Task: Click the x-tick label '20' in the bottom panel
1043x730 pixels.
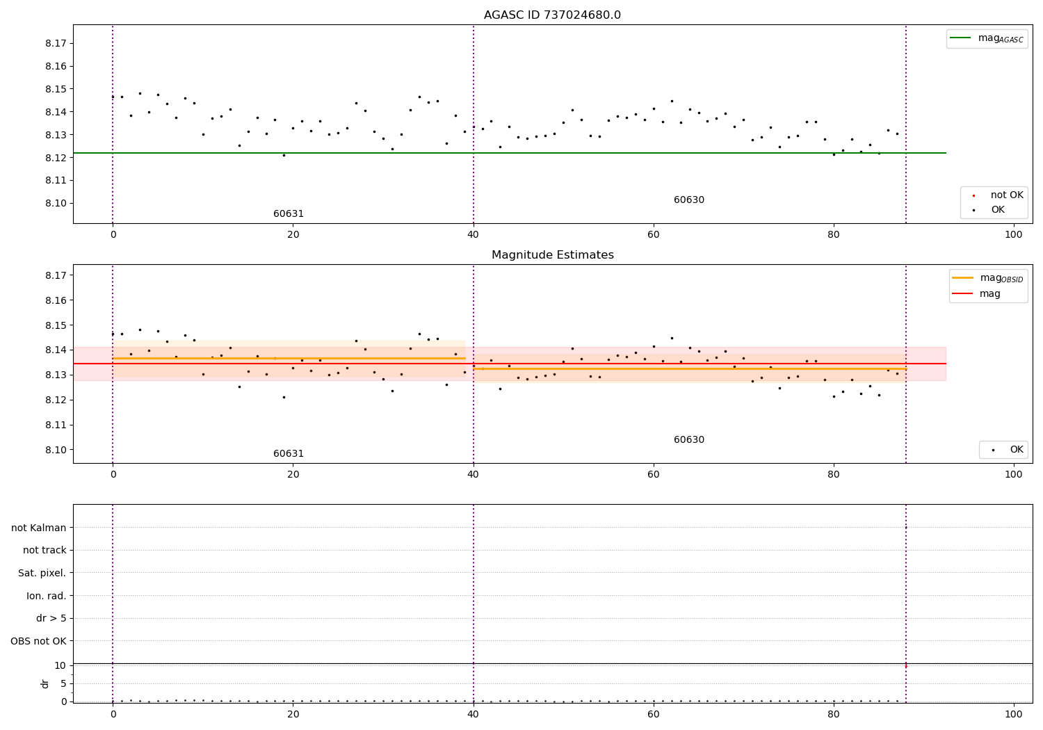Action: 293,714
